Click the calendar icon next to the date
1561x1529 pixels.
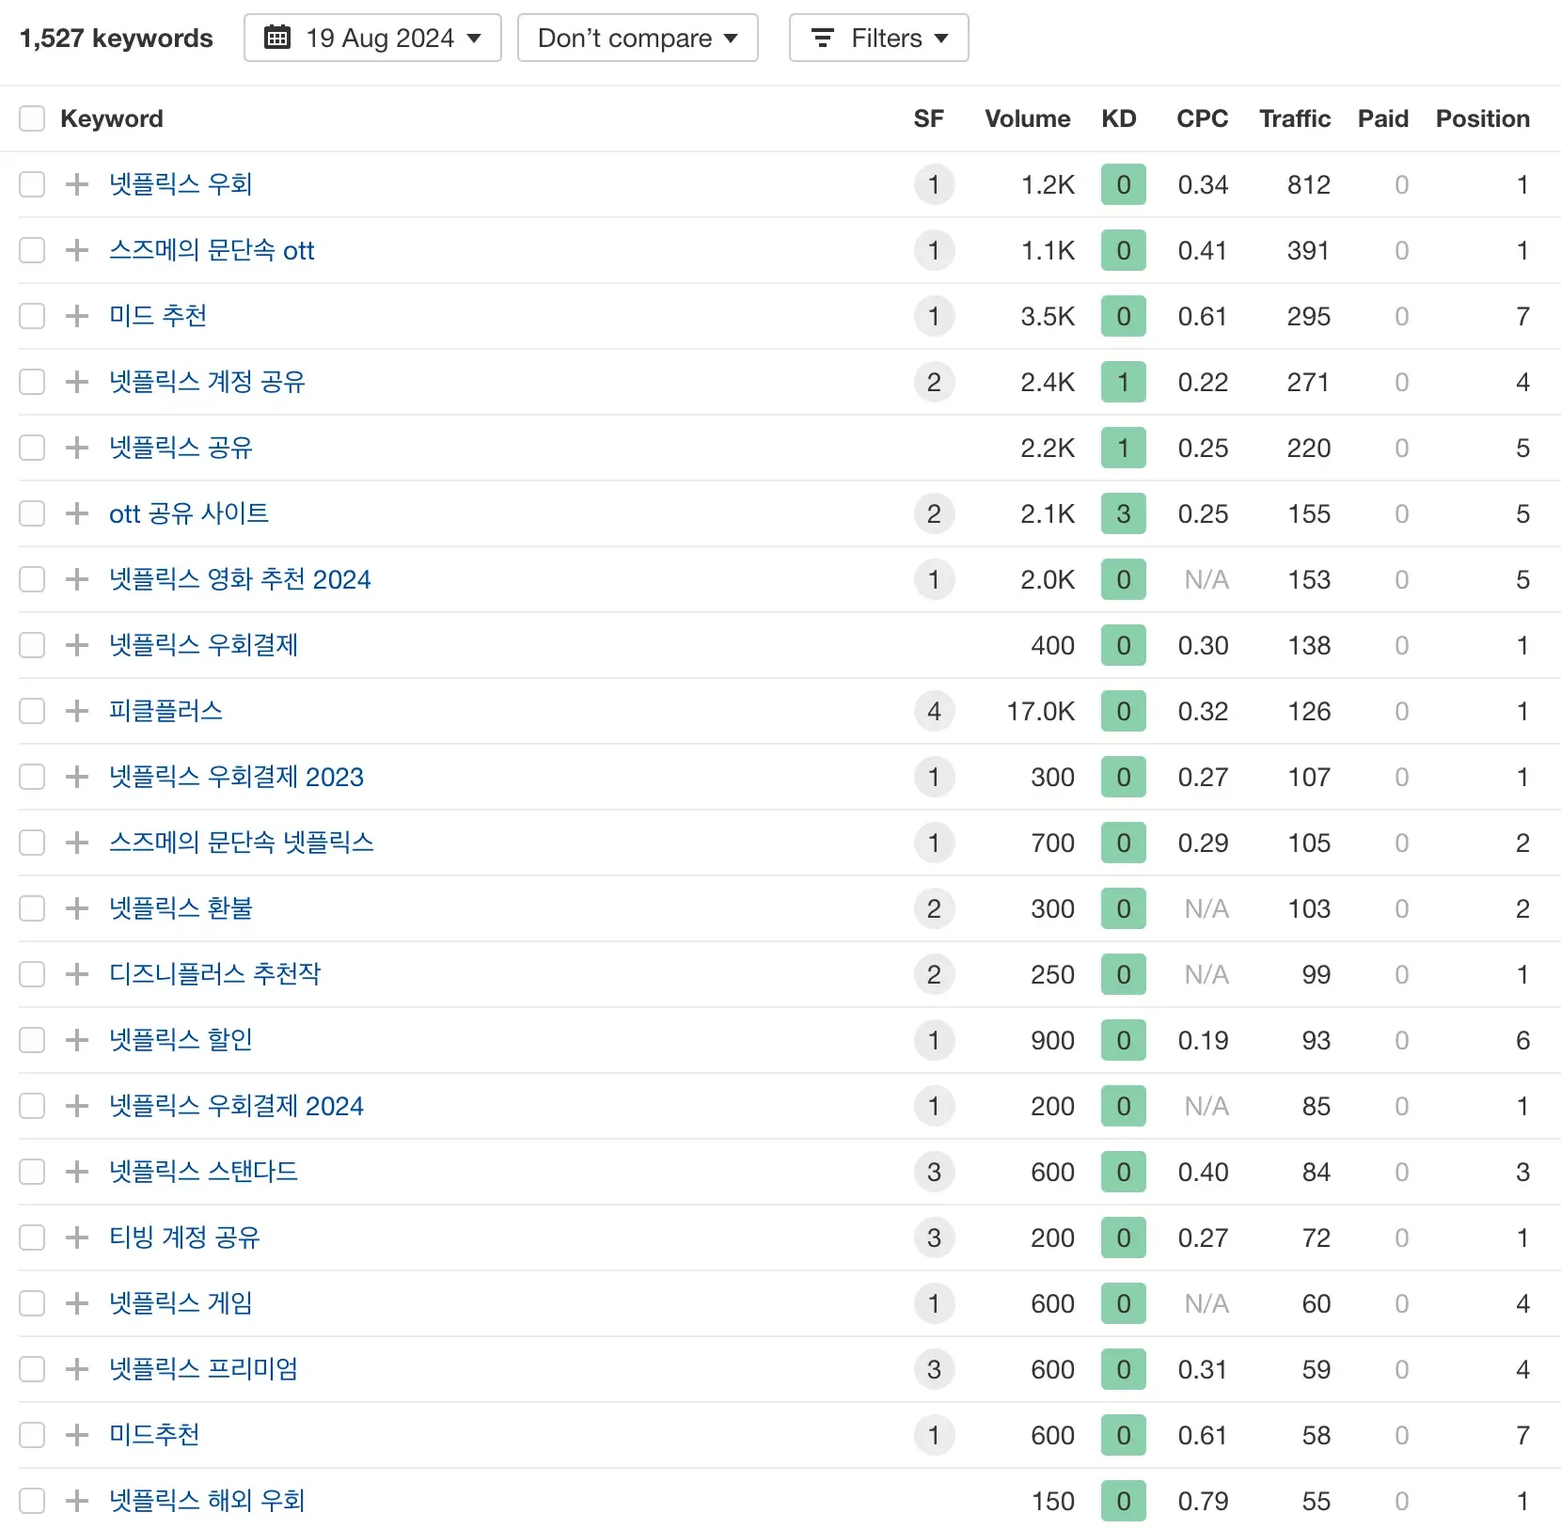click(x=277, y=38)
